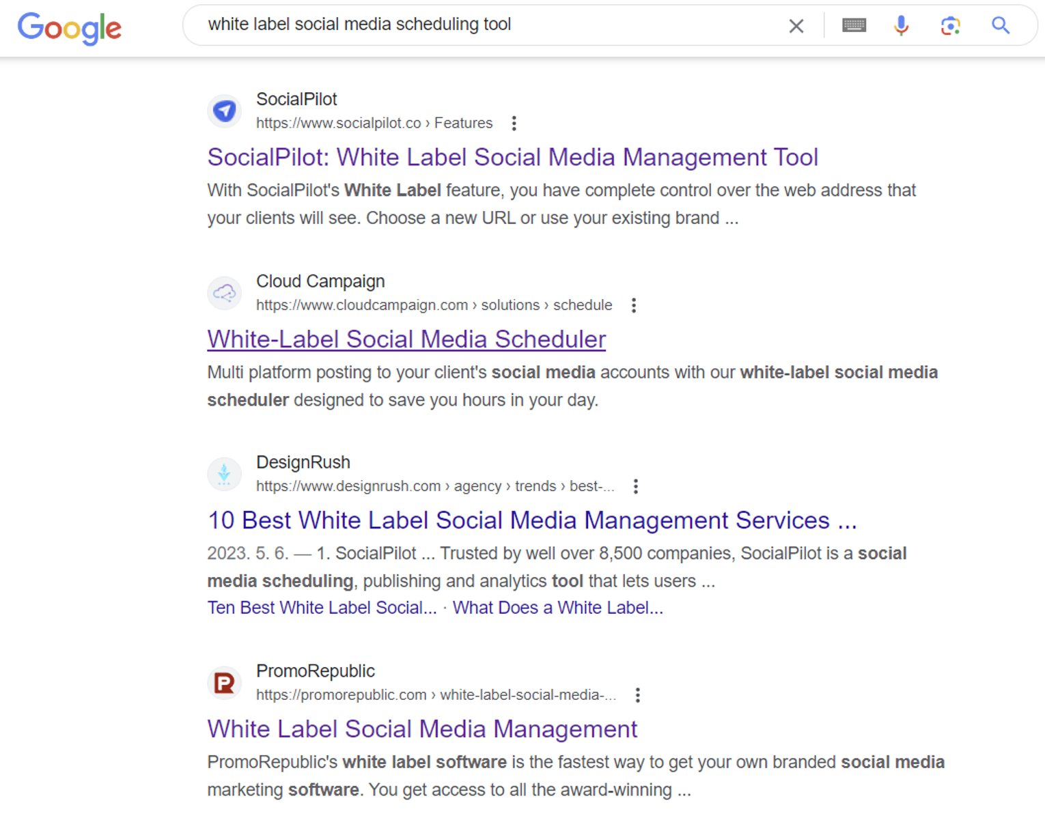Viewport: 1045px width, 831px height.
Task: Click the Cloud Campaign favicon
Action: [x=224, y=293]
